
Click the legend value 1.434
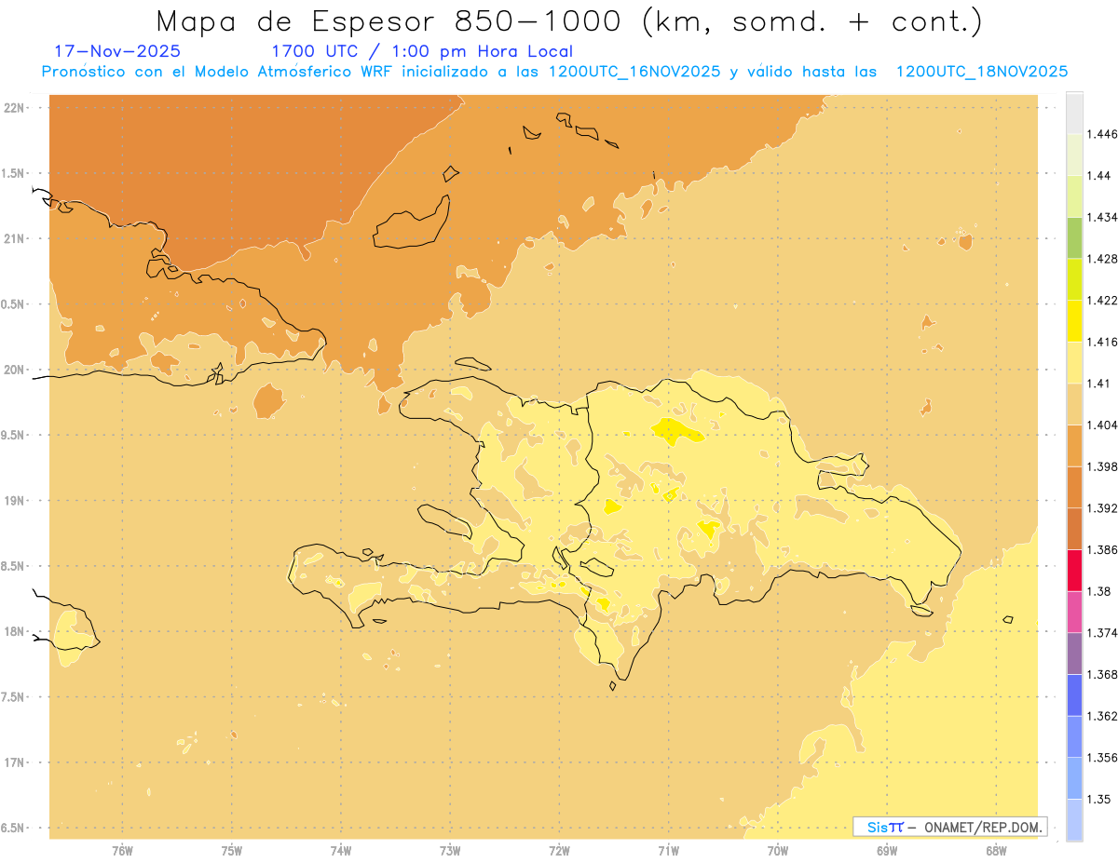point(1102,217)
